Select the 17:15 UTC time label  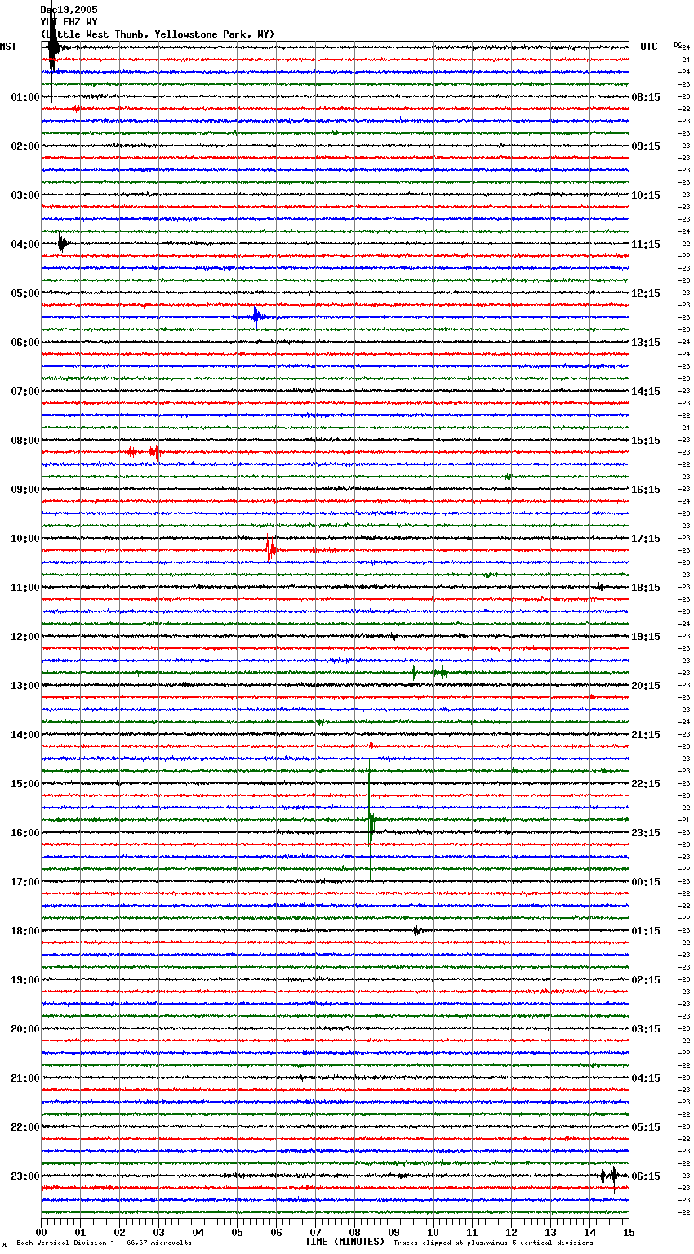click(646, 539)
